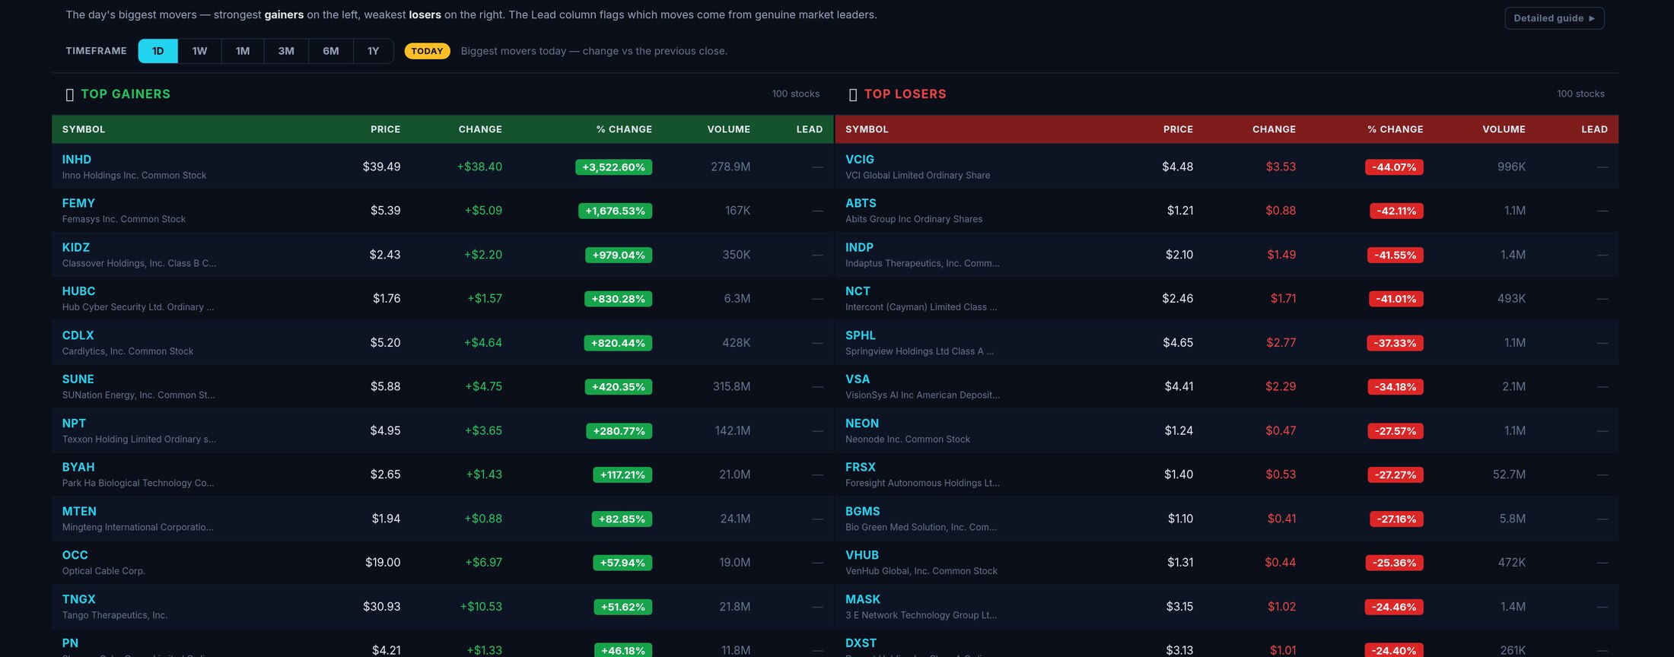The image size is (1674, 657).
Task: Sort gainers by SYMBOL column header
Action: pos(84,129)
